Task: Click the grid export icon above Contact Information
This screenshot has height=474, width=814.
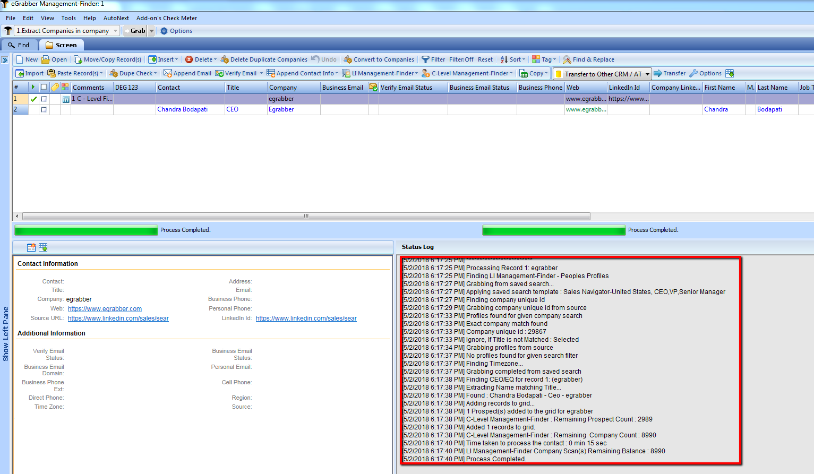Action: [x=43, y=247]
